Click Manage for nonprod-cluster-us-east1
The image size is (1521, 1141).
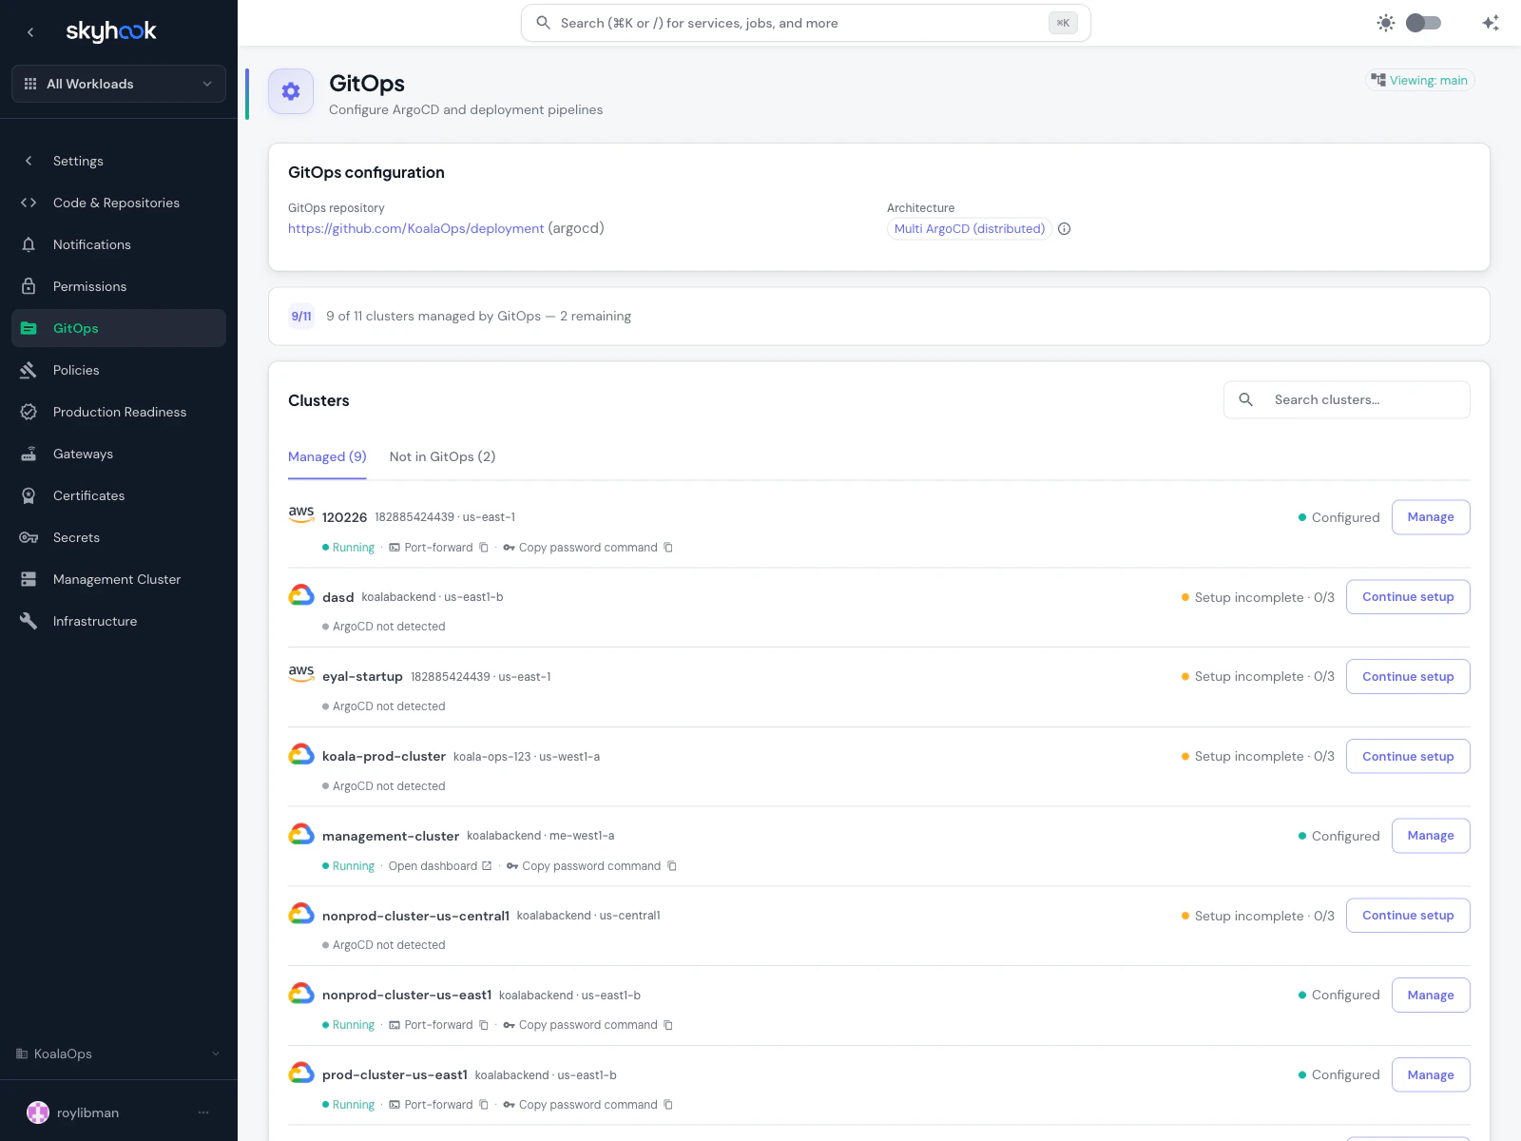click(x=1431, y=996)
